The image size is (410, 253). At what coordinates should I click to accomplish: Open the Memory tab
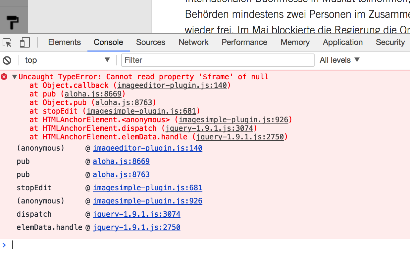[295, 42]
